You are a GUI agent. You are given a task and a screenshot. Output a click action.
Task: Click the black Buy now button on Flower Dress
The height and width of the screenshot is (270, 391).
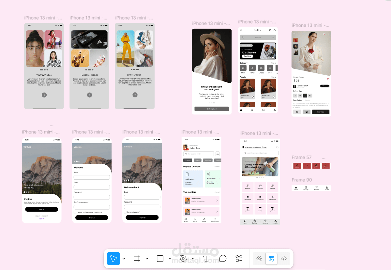(x=321, y=112)
